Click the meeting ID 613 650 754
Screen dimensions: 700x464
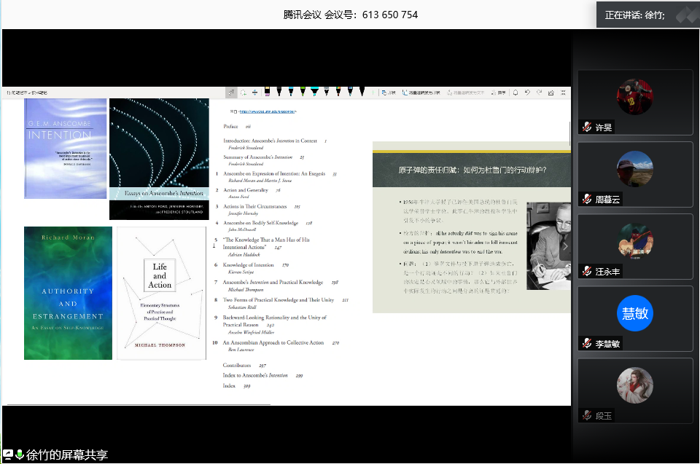(x=389, y=15)
